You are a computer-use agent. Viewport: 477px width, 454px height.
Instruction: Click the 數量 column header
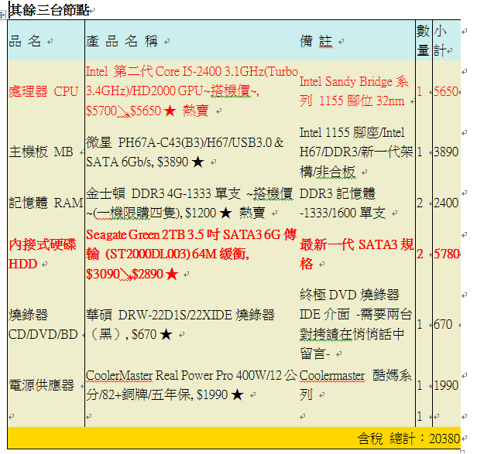click(x=423, y=40)
